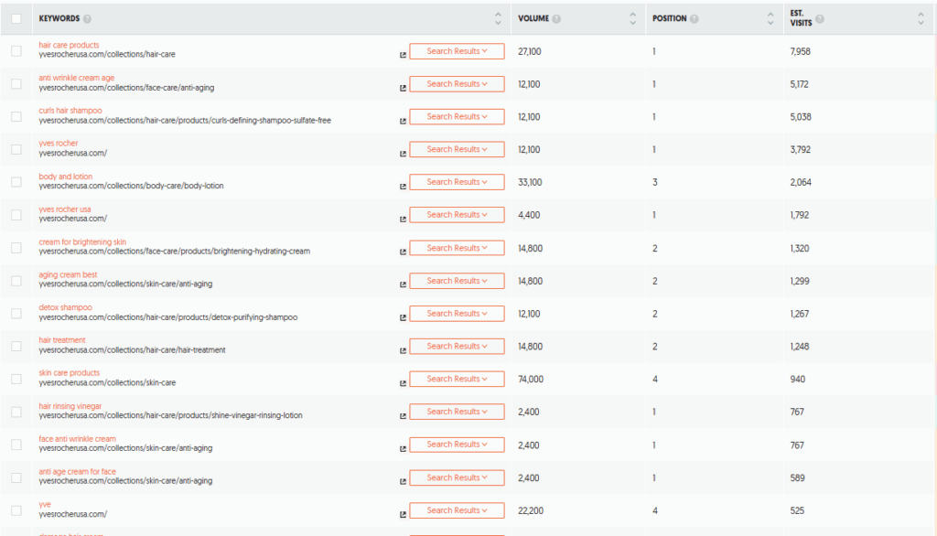937x536 pixels.
Task: Select estimated visits value 7,958
Action: tap(800, 51)
